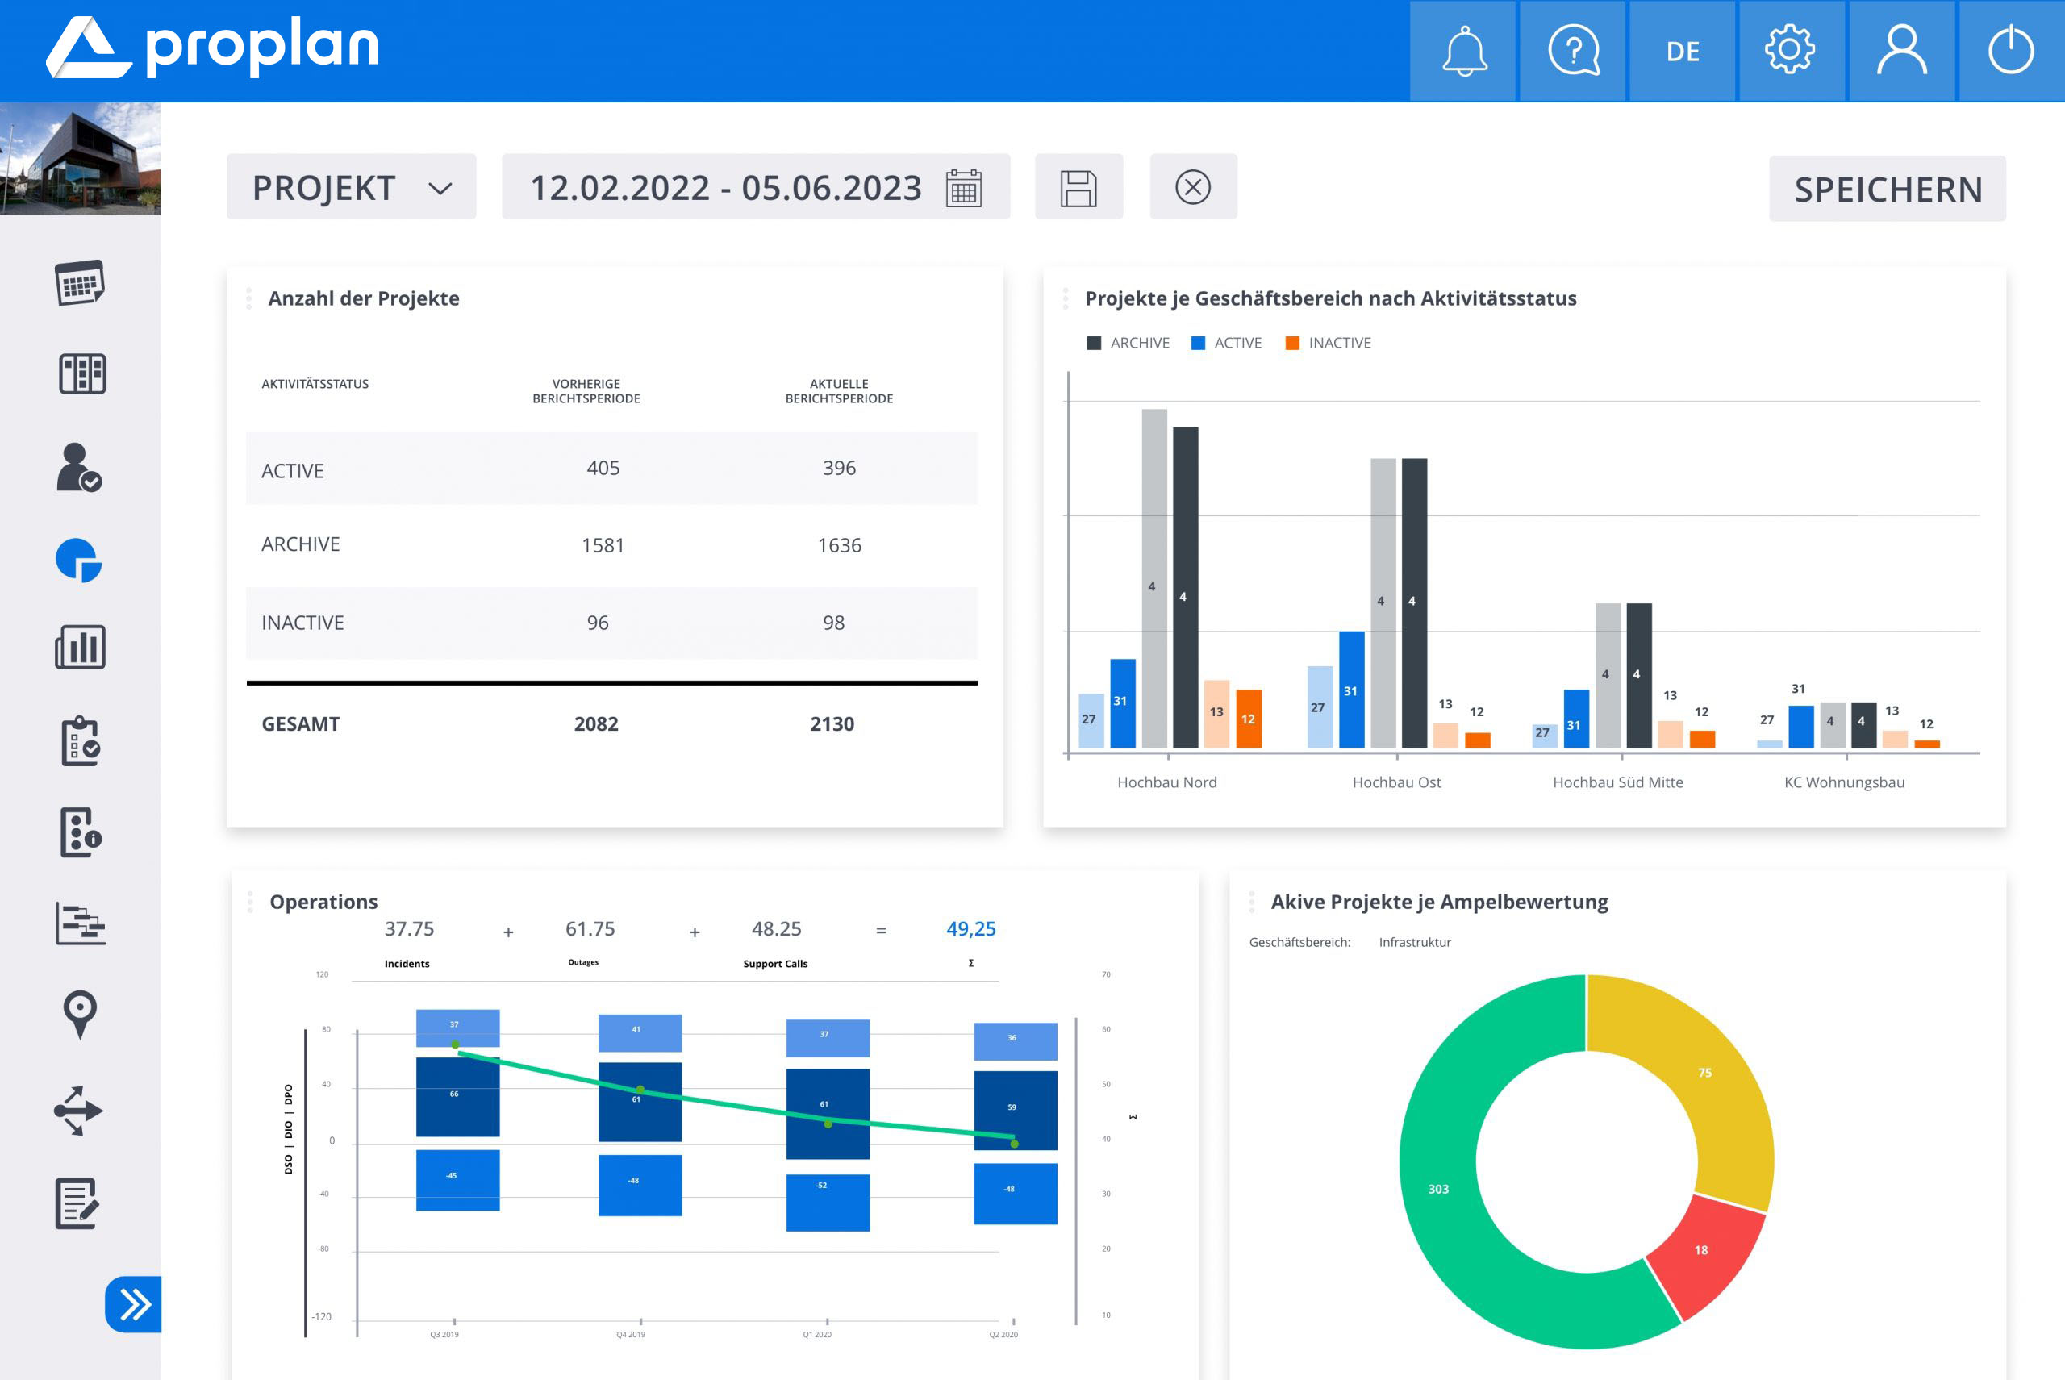Click the floppy disk save icon
This screenshot has height=1380, width=2065.
tap(1078, 187)
